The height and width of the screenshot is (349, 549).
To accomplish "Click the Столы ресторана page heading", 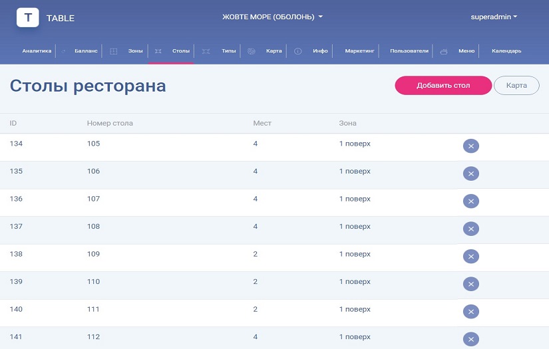I will click(88, 86).
